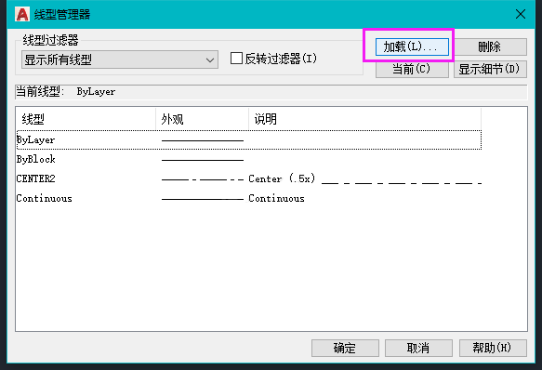Click the Center (.5x) description text
This screenshot has width=542, height=370.
[282, 178]
